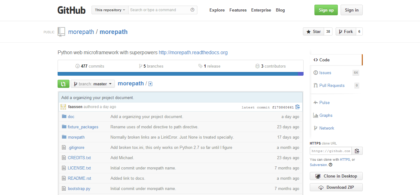420x195 pixels.
Task: Open the morepath owner link in the title
Action: 81,32
